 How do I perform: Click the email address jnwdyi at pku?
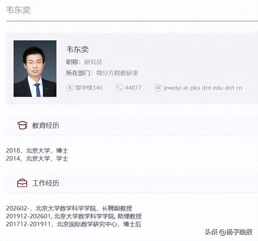point(203,88)
